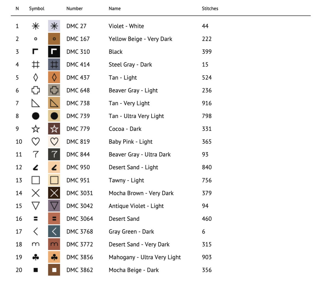Click the Baby Pink Light heart swatch
This screenshot has width=318, height=290.
54,142
